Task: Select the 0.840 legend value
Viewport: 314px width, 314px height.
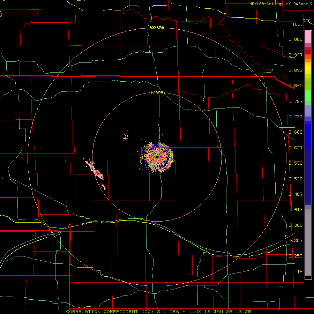Action: [296, 86]
